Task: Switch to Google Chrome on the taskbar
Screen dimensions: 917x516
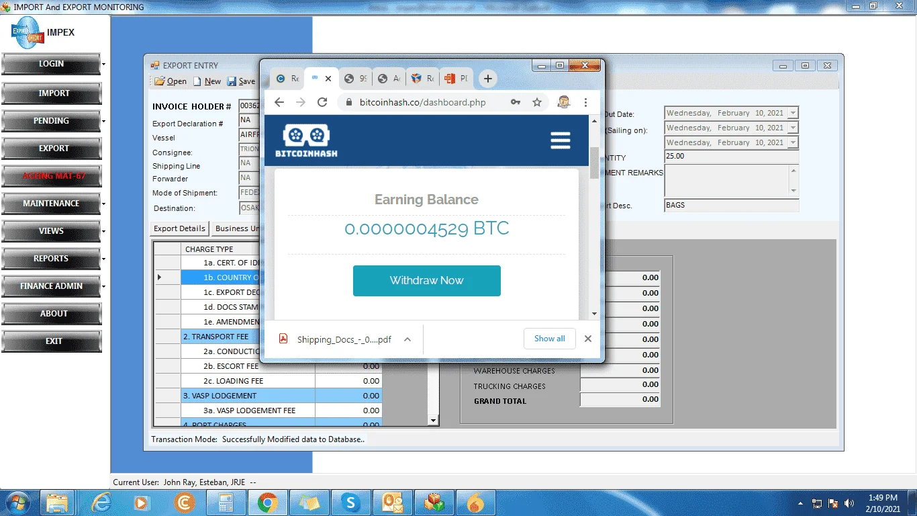Action: pos(267,503)
